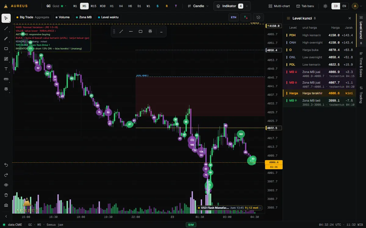
Task: Toggle the Volume indicator chip
Action: tap(63, 17)
